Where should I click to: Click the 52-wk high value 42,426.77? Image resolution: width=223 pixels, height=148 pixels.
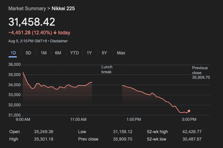point(192,132)
